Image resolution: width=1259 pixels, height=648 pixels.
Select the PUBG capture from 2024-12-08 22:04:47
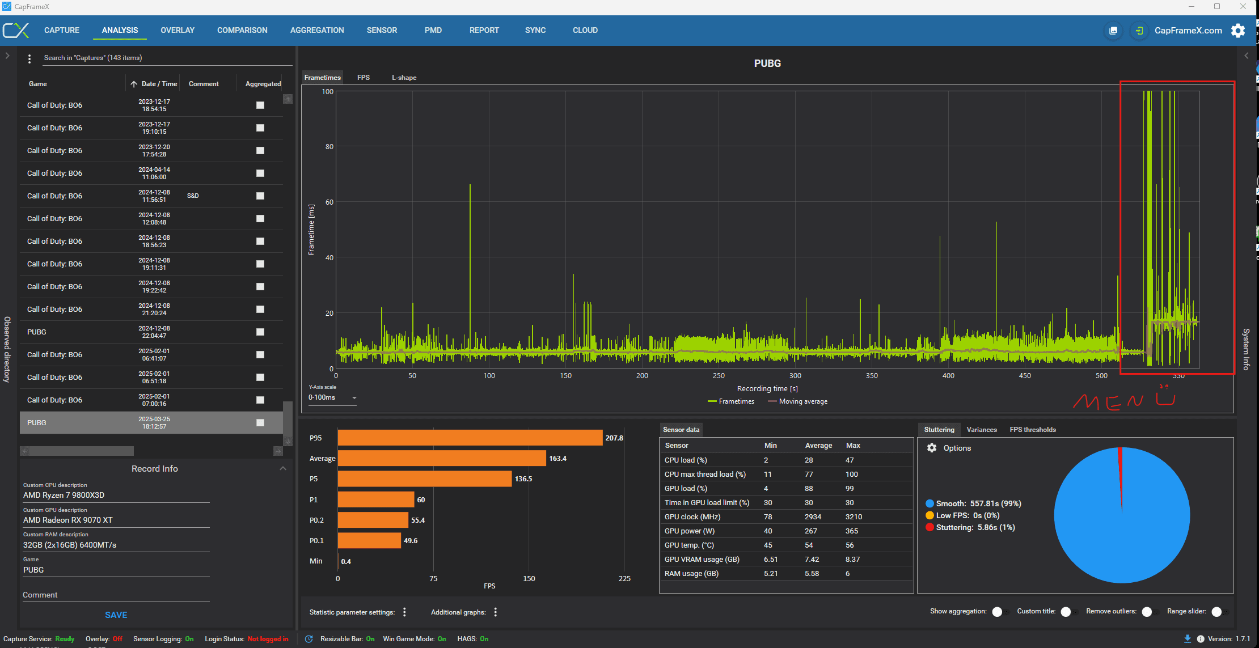pos(151,332)
